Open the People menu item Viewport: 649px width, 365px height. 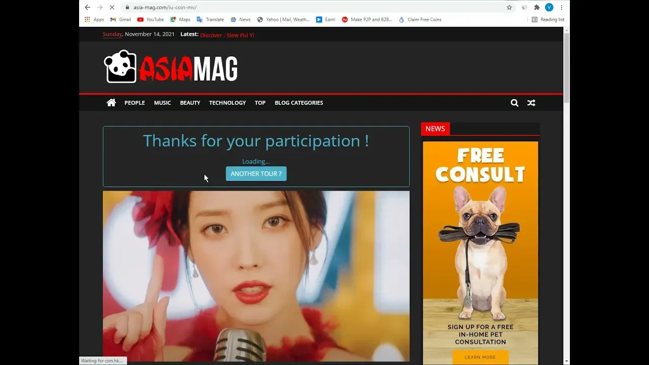134,103
